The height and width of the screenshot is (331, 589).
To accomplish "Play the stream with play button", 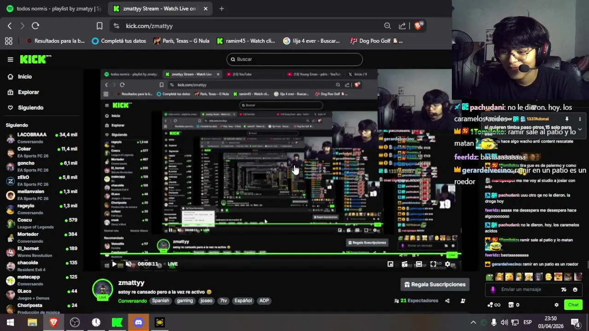I will pos(114,264).
